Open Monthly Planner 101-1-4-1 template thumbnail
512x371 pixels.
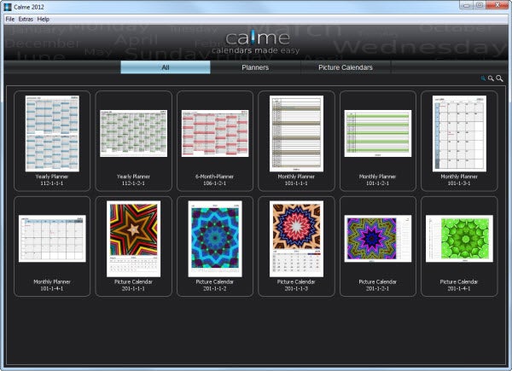[x=52, y=239]
